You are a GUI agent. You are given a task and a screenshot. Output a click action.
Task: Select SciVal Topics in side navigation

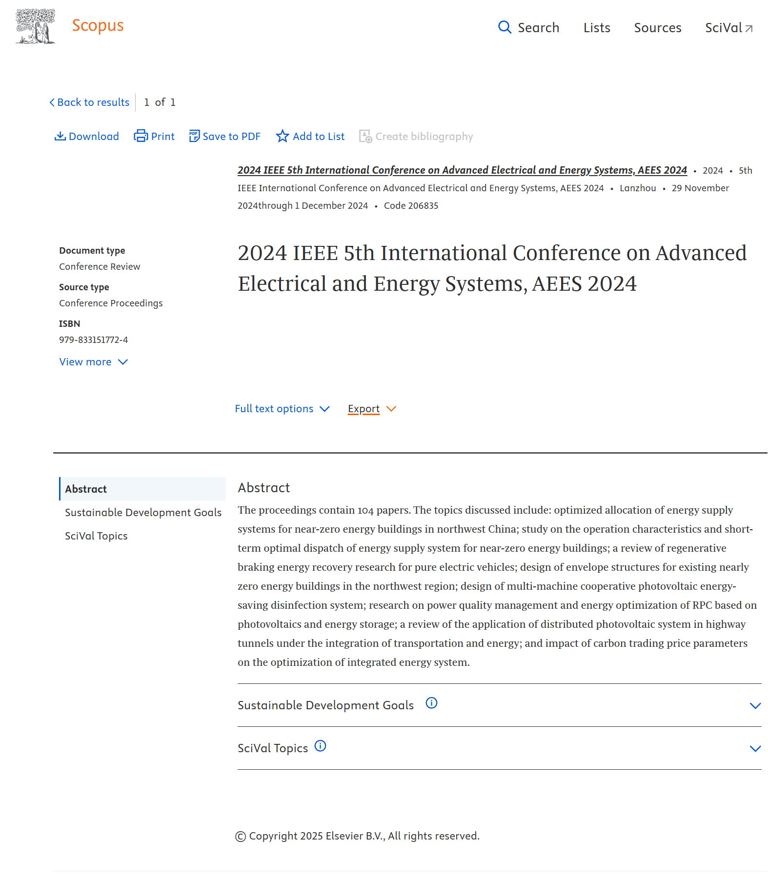pyautogui.click(x=96, y=536)
